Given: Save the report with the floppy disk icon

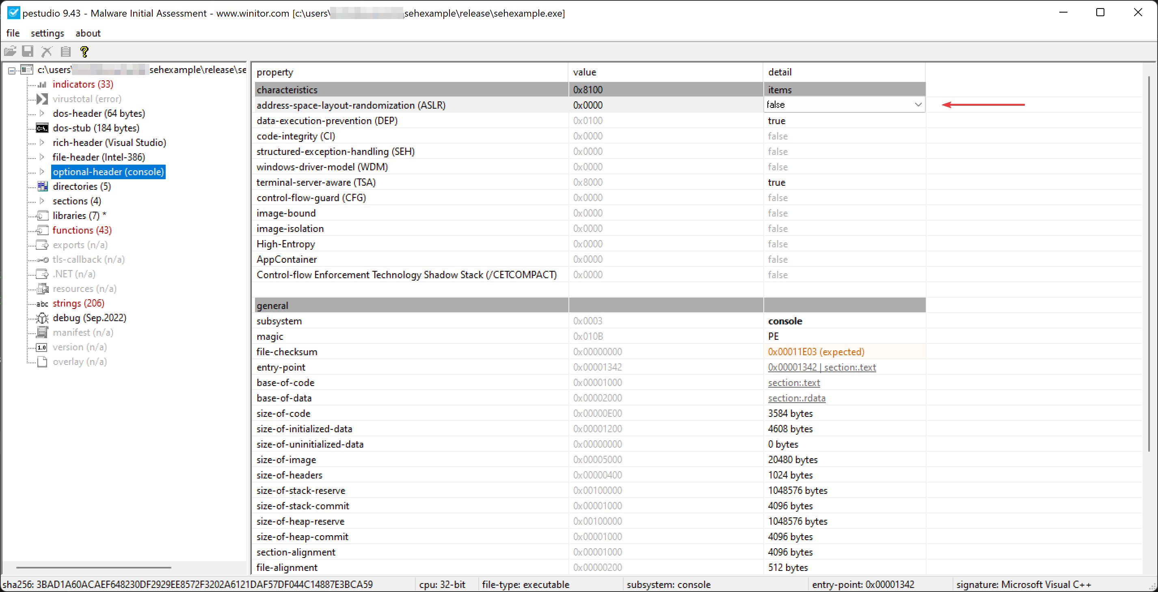Looking at the screenshot, I should click(x=28, y=51).
